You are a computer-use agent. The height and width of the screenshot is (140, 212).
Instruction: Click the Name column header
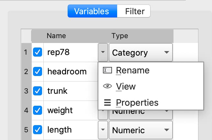click(56, 36)
